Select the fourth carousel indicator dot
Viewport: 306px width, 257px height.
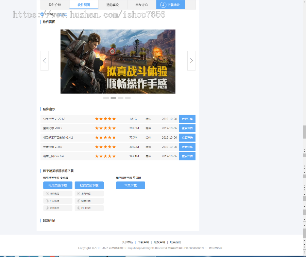(128, 98)
